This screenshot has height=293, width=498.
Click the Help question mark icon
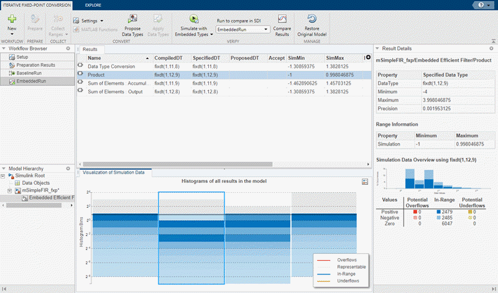point(481,4)
